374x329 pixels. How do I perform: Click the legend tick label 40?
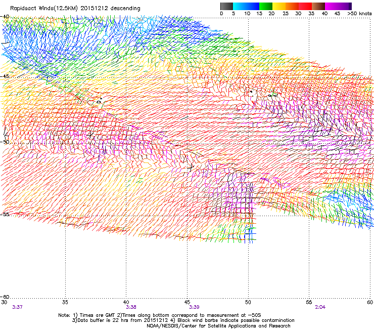click(324, 14)
